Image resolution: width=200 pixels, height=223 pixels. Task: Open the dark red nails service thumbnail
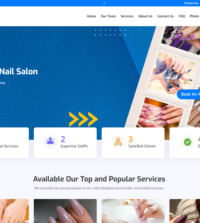(x=185, y=211)
